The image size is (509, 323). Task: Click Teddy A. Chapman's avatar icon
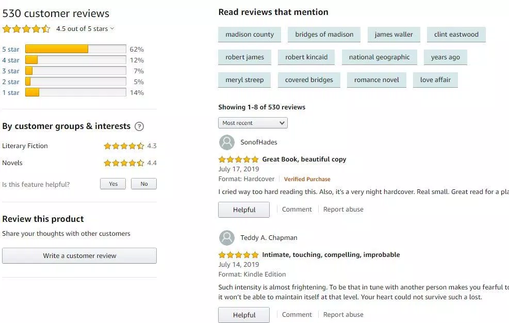tap(227, 238)
